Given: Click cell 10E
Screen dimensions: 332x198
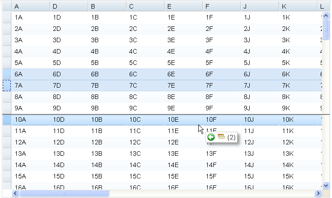Looking at the screenshot, I should click(184, 119).
